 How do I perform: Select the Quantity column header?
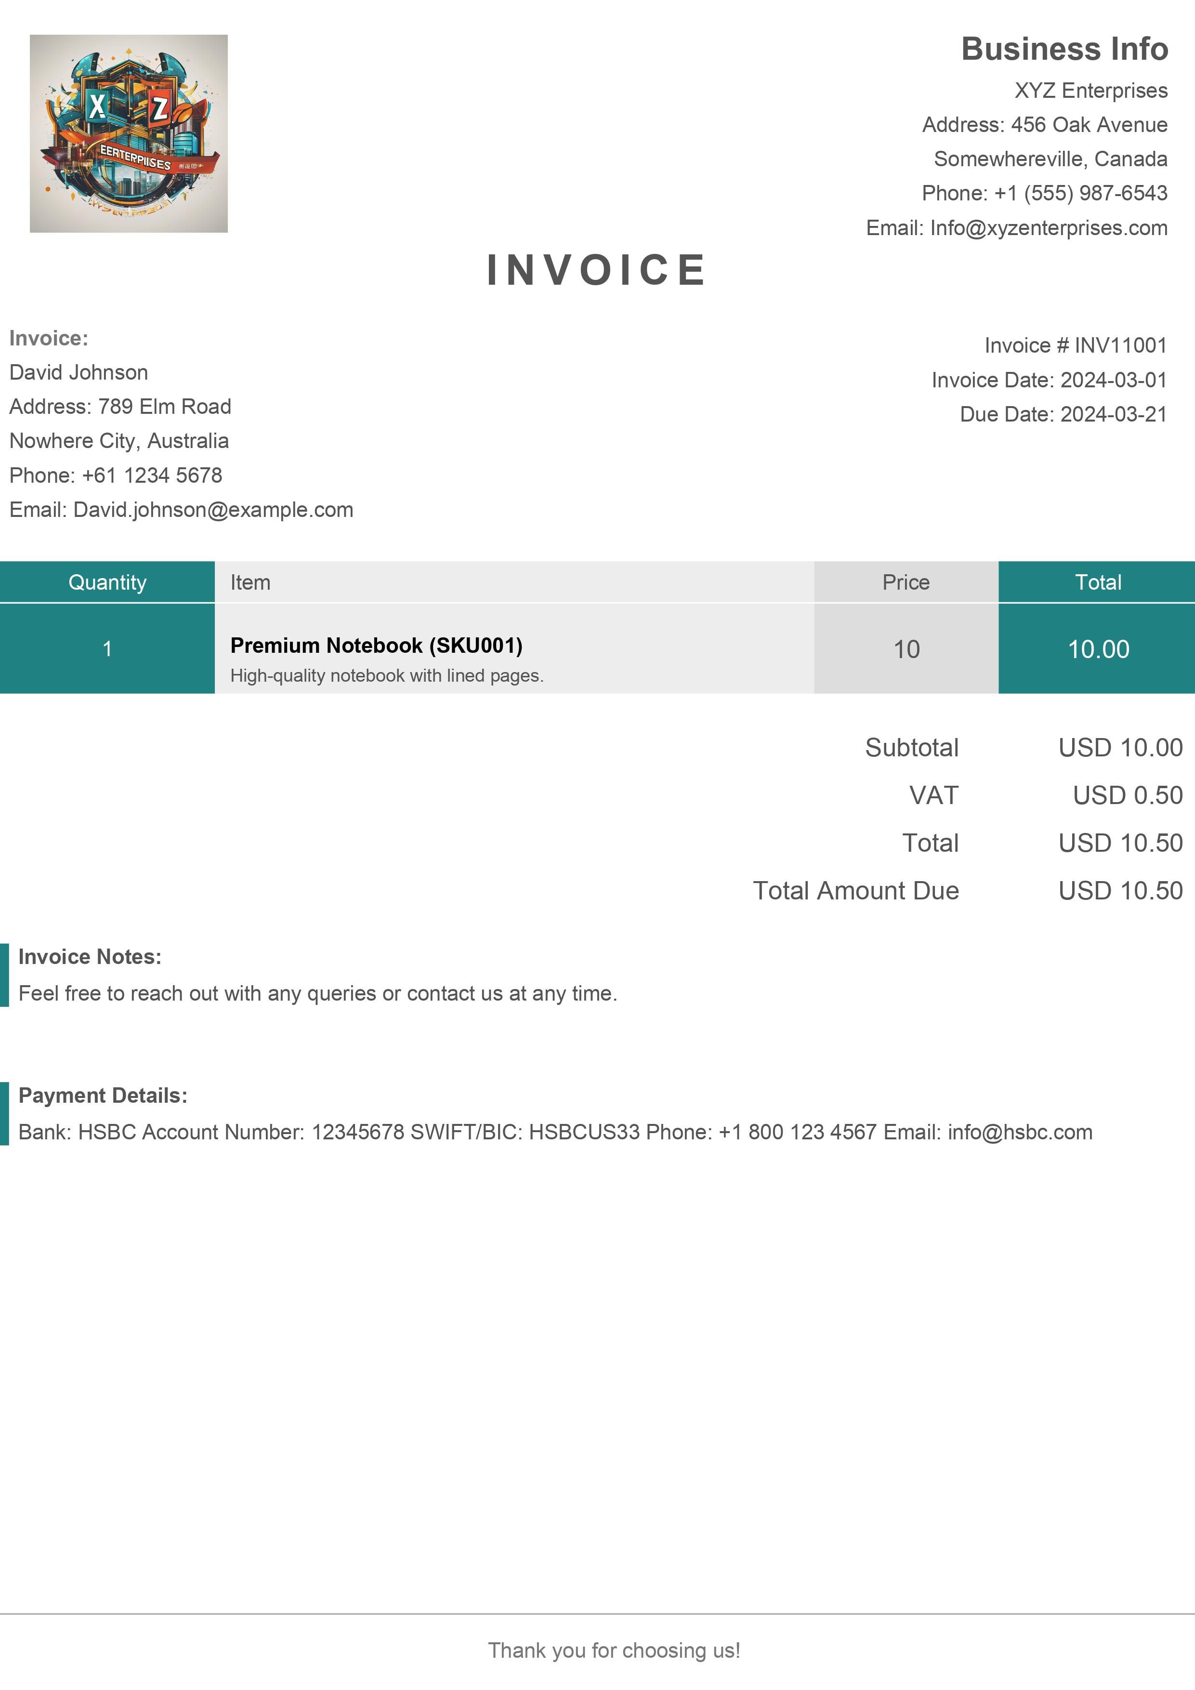[x=107, y=582]
